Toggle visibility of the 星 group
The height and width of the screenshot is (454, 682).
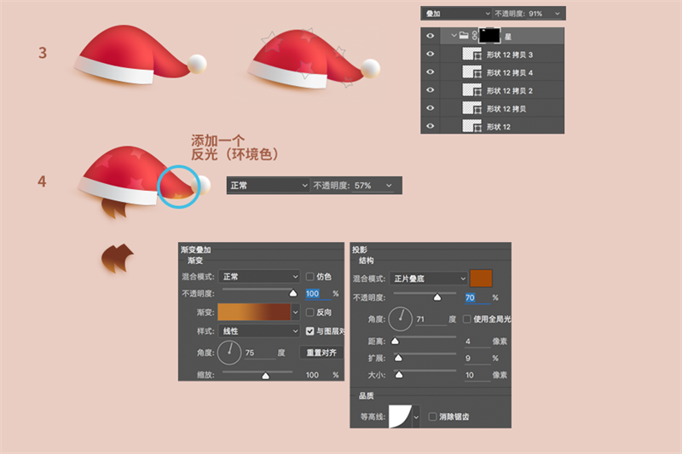point(431,36)
